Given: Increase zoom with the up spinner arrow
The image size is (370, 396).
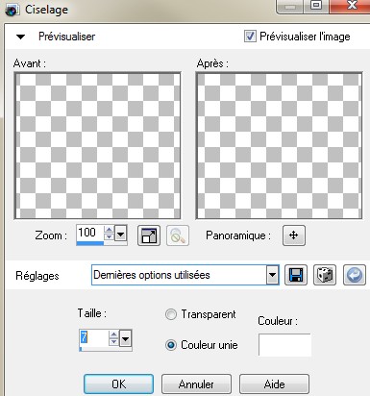Looking at the screenshot, I should (109, 230).
